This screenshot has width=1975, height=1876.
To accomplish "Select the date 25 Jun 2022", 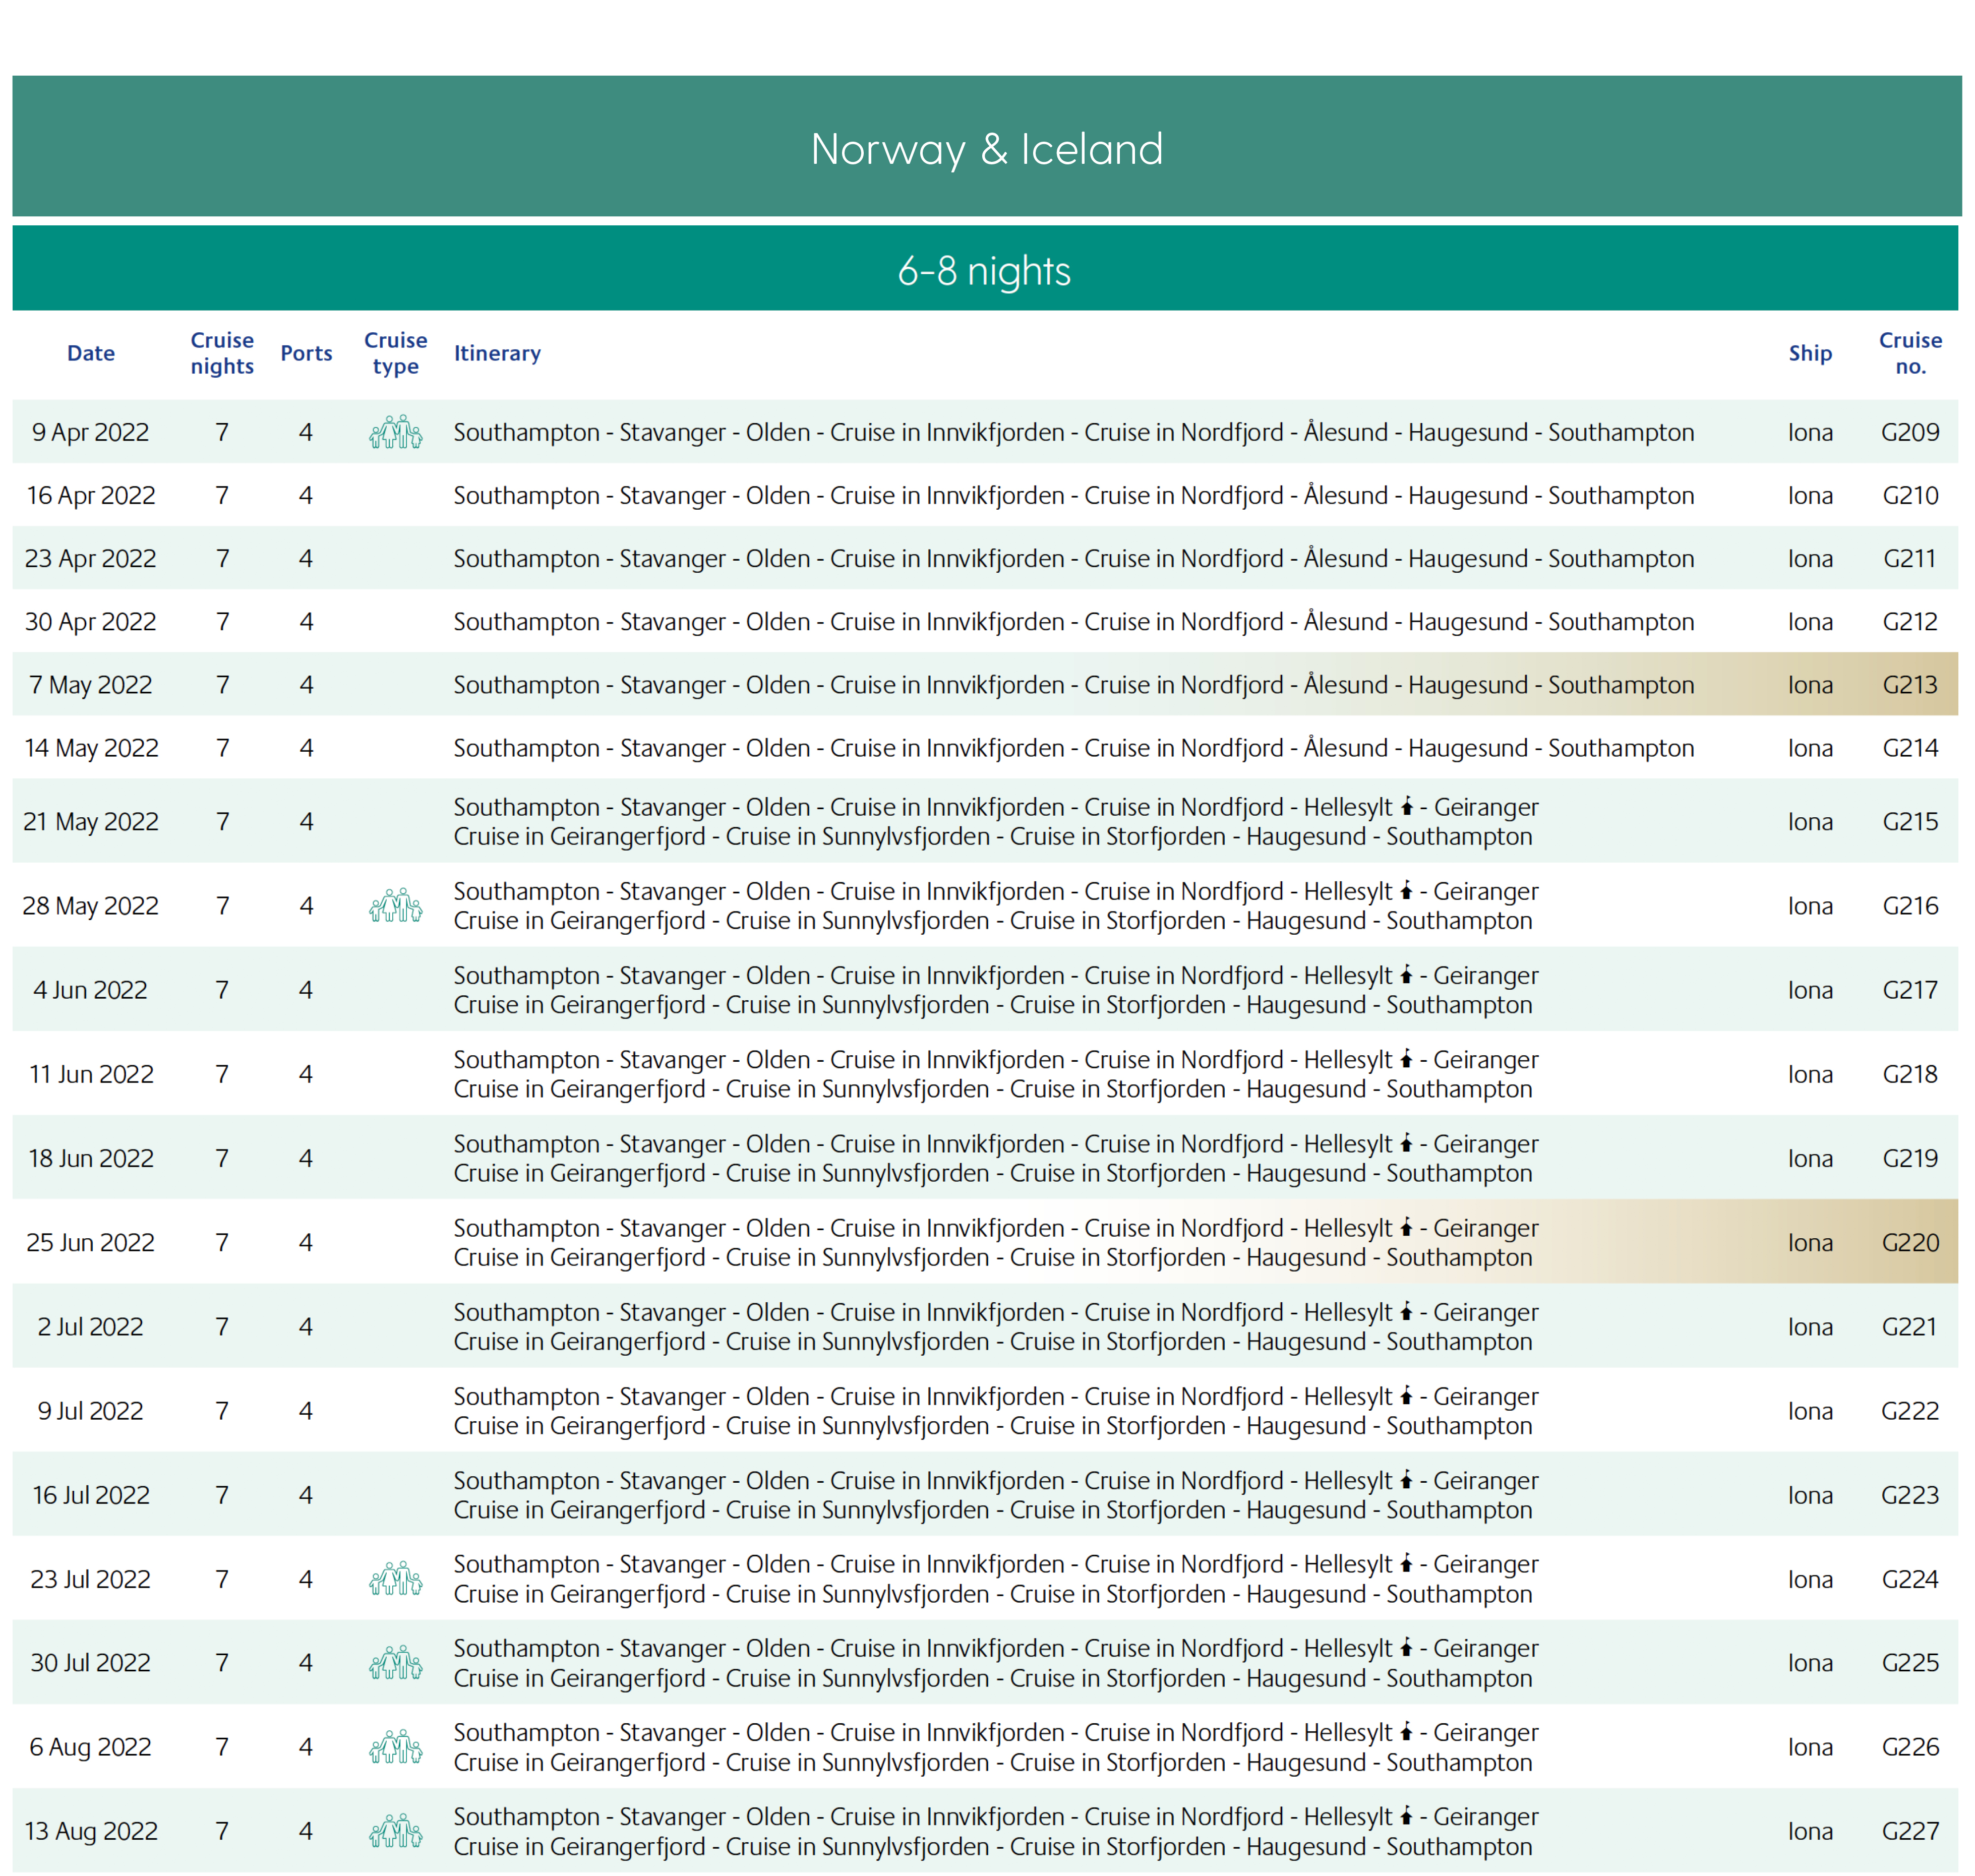I will [91, 1242].
